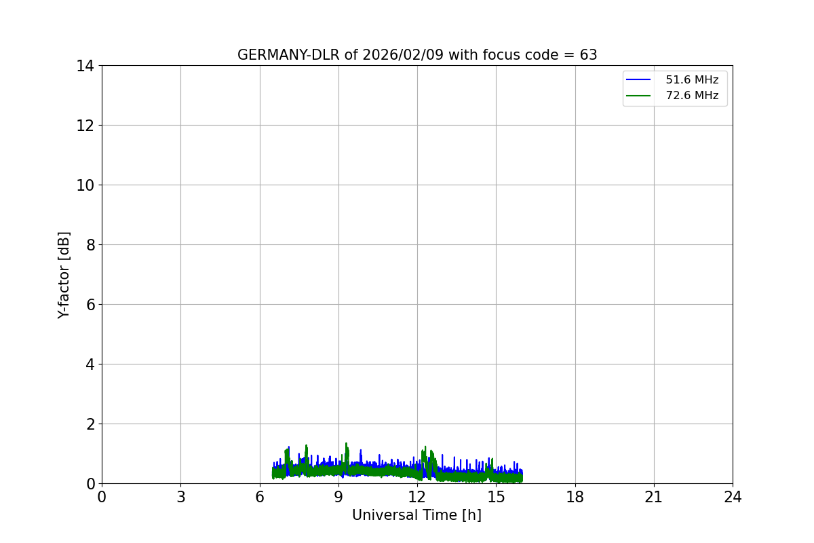Click the x-axis tick label '18'
The width and height of the screenshot is (814, 543).
coord(575,497)
